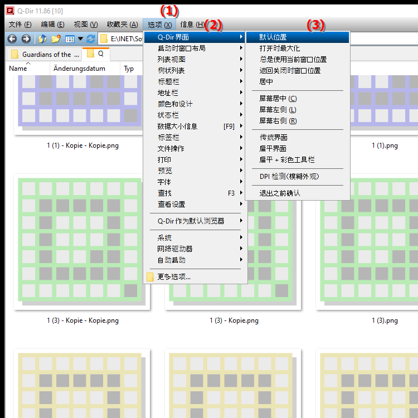Click the 选项 (X) menu
418x418 pixels.
tap(159, 25)
